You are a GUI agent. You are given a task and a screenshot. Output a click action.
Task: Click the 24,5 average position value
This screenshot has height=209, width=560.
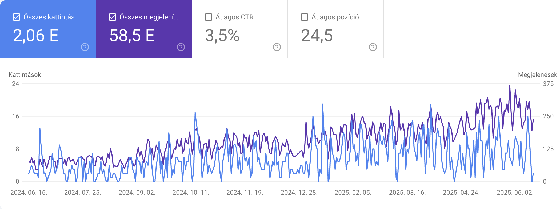[317, 35]
